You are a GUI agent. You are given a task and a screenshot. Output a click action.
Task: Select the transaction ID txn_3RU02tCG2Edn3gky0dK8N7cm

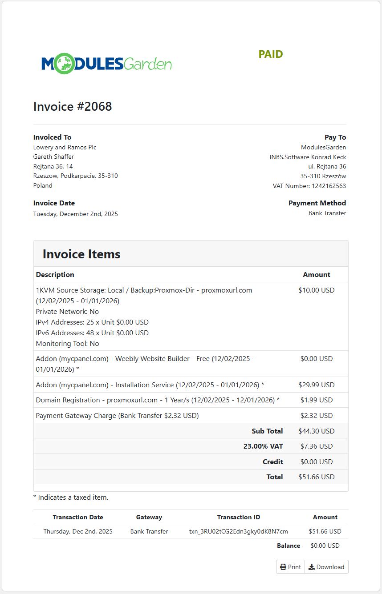(239, 531)
